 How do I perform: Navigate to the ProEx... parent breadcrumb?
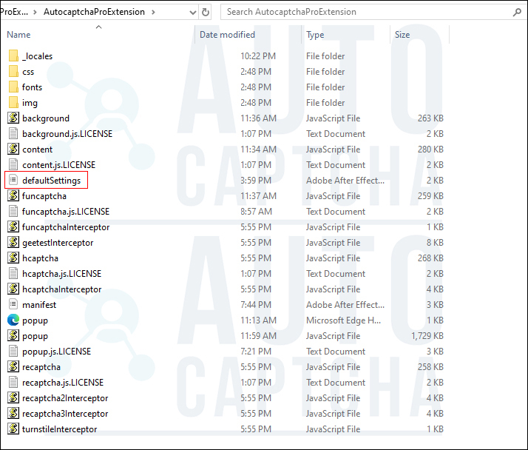14,12
